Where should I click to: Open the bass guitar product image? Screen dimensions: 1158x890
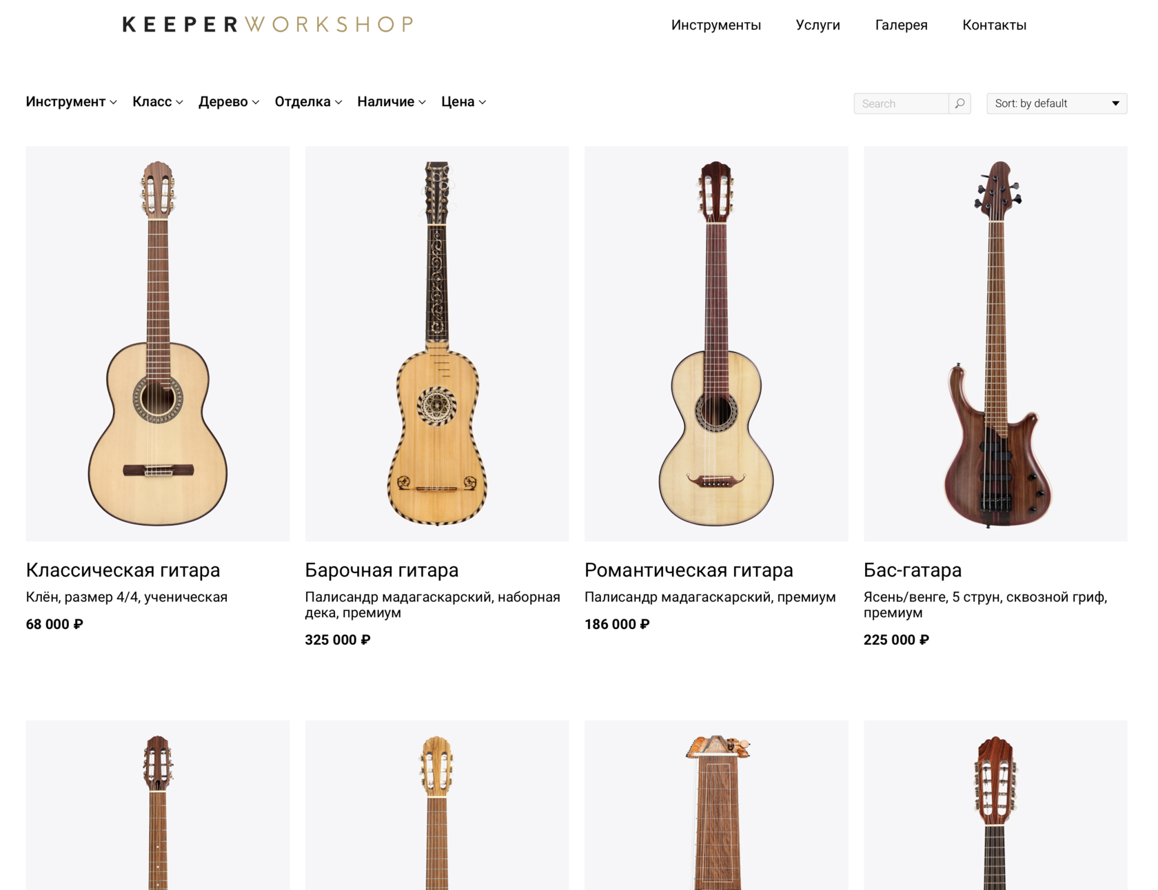pos(995,343)
